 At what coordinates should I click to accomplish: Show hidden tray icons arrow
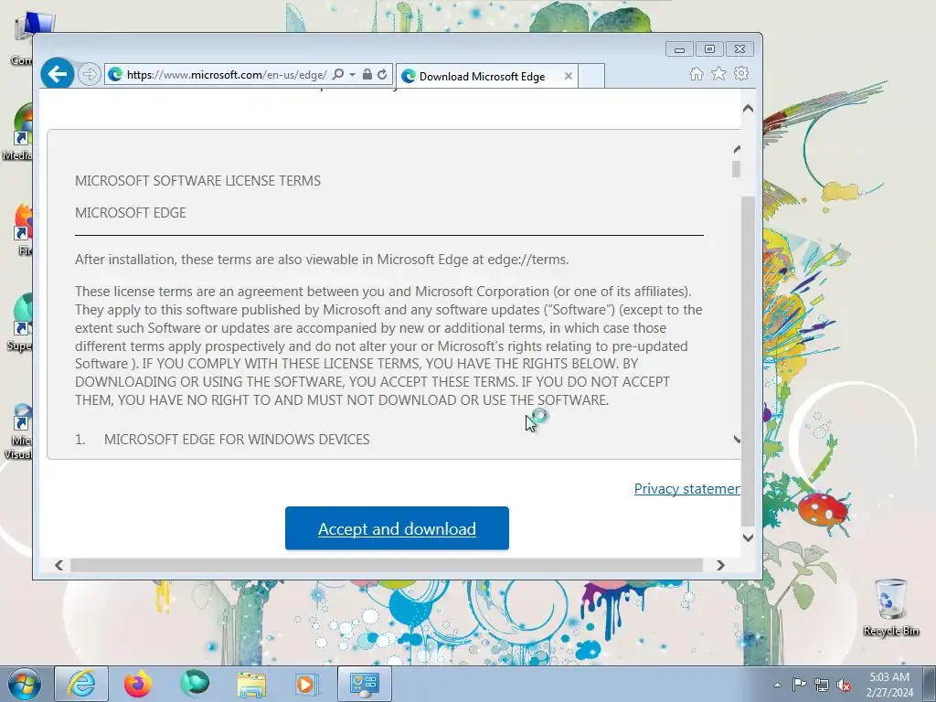coord(777,685)
